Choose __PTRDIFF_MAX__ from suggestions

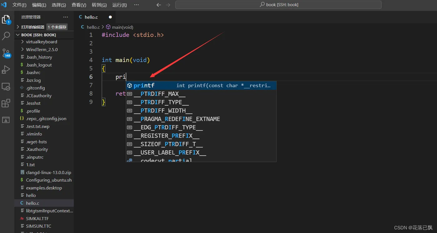pos(201,94)
